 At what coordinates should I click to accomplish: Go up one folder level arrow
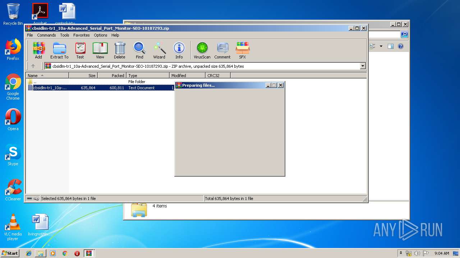(x=33, y=66)
